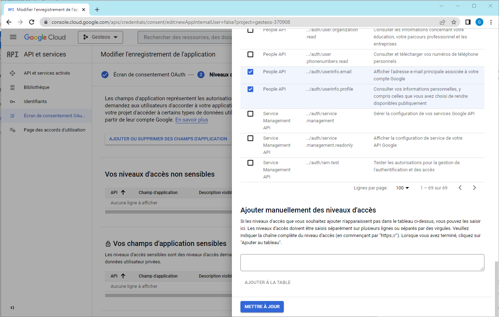This screenshot has height=317, width=499.
Task: Click the manual scope entry text area
Action: point(362,263)
